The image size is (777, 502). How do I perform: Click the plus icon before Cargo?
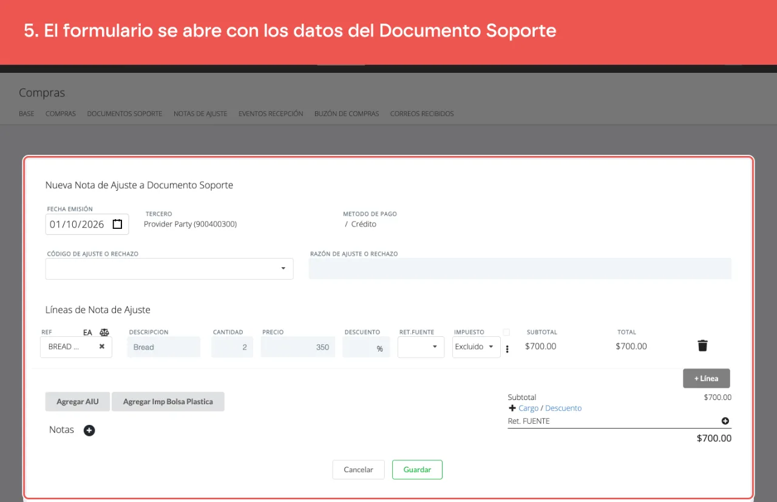(512, 408)
